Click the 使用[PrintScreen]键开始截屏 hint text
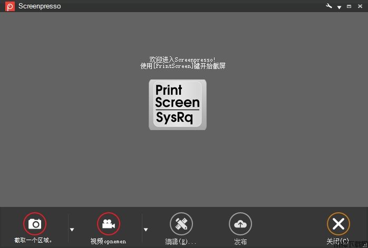 click(182, 66)
